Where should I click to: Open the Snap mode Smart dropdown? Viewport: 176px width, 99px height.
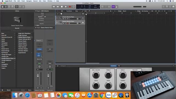tap(129, 11)
